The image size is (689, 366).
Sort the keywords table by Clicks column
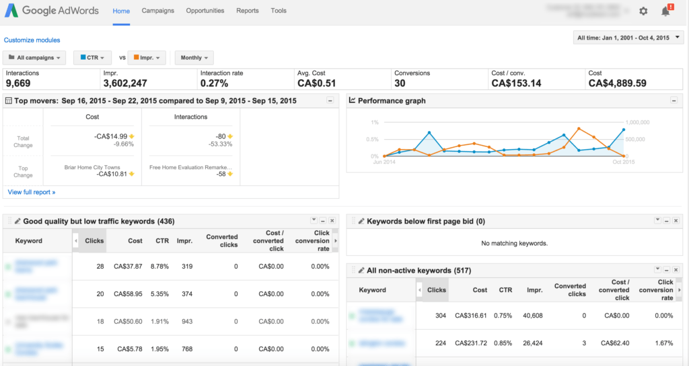coord(94,240)
